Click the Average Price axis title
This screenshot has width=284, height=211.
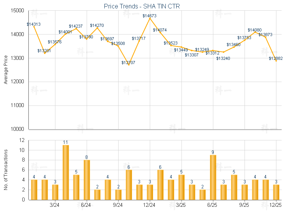pyautogui.click(x=6, y=70)
